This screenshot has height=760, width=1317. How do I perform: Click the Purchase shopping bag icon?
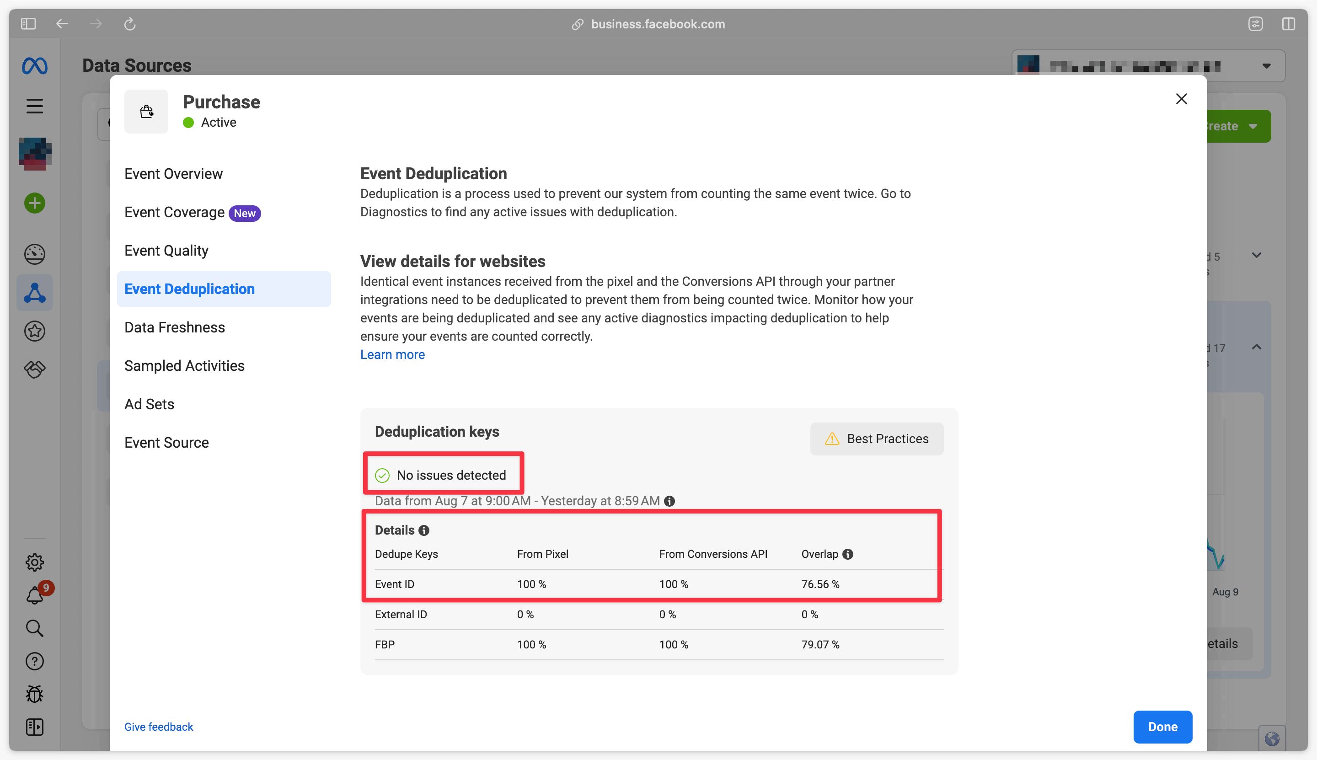point(146,110)
